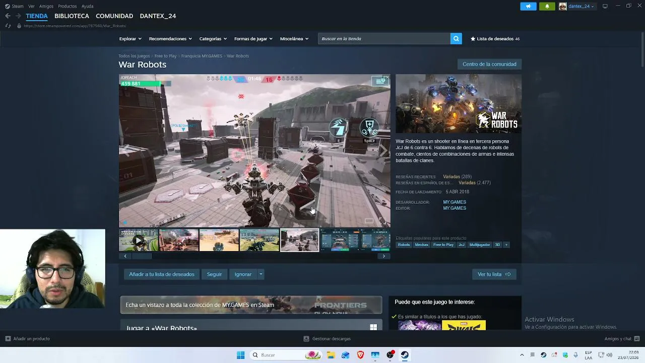Click the Todos los juegos breadcrumb

point(134,56)
